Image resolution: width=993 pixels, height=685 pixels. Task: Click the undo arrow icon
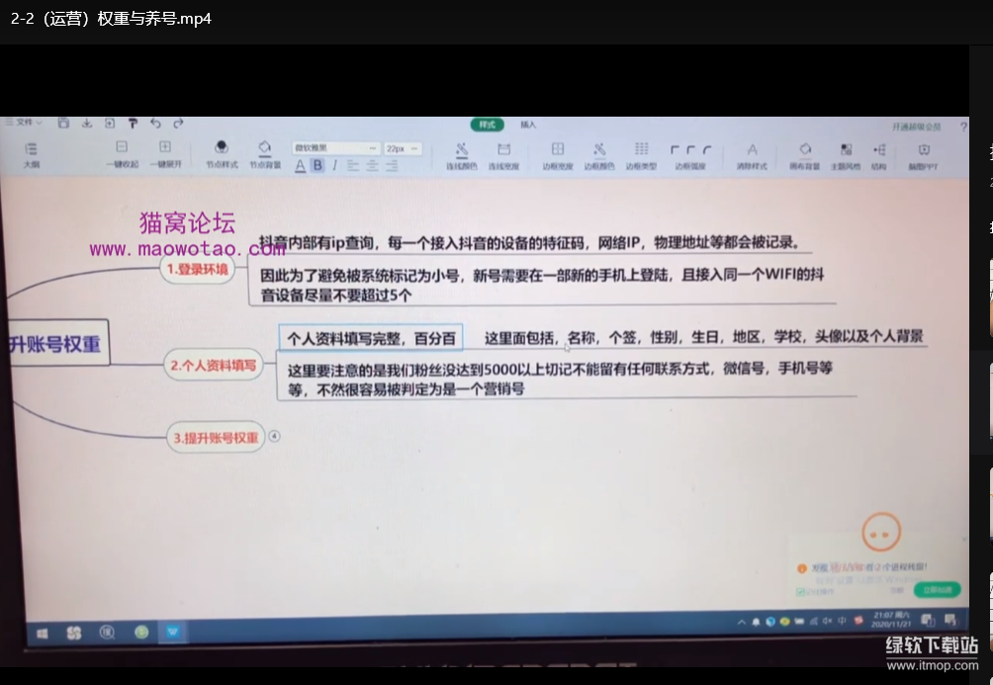155,124
